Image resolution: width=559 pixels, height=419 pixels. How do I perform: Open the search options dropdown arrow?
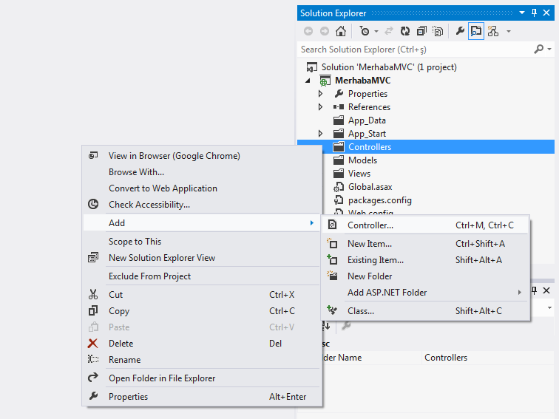[549, 50]
